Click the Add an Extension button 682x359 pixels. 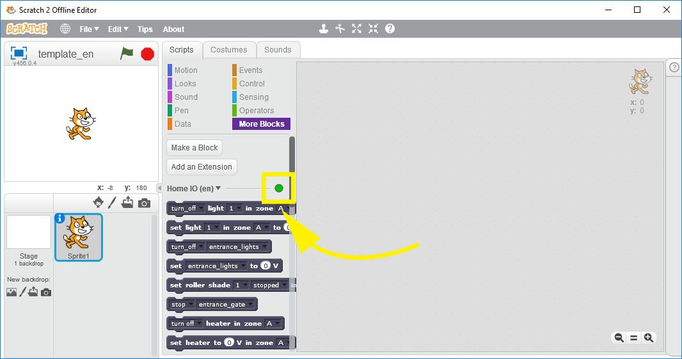202,167
